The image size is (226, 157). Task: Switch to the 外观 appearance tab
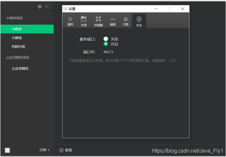click(84, 21)
